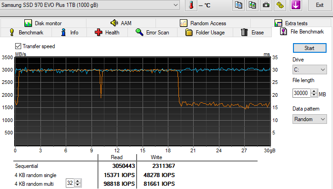Click the File Benchmark document icon

point(283,32)
